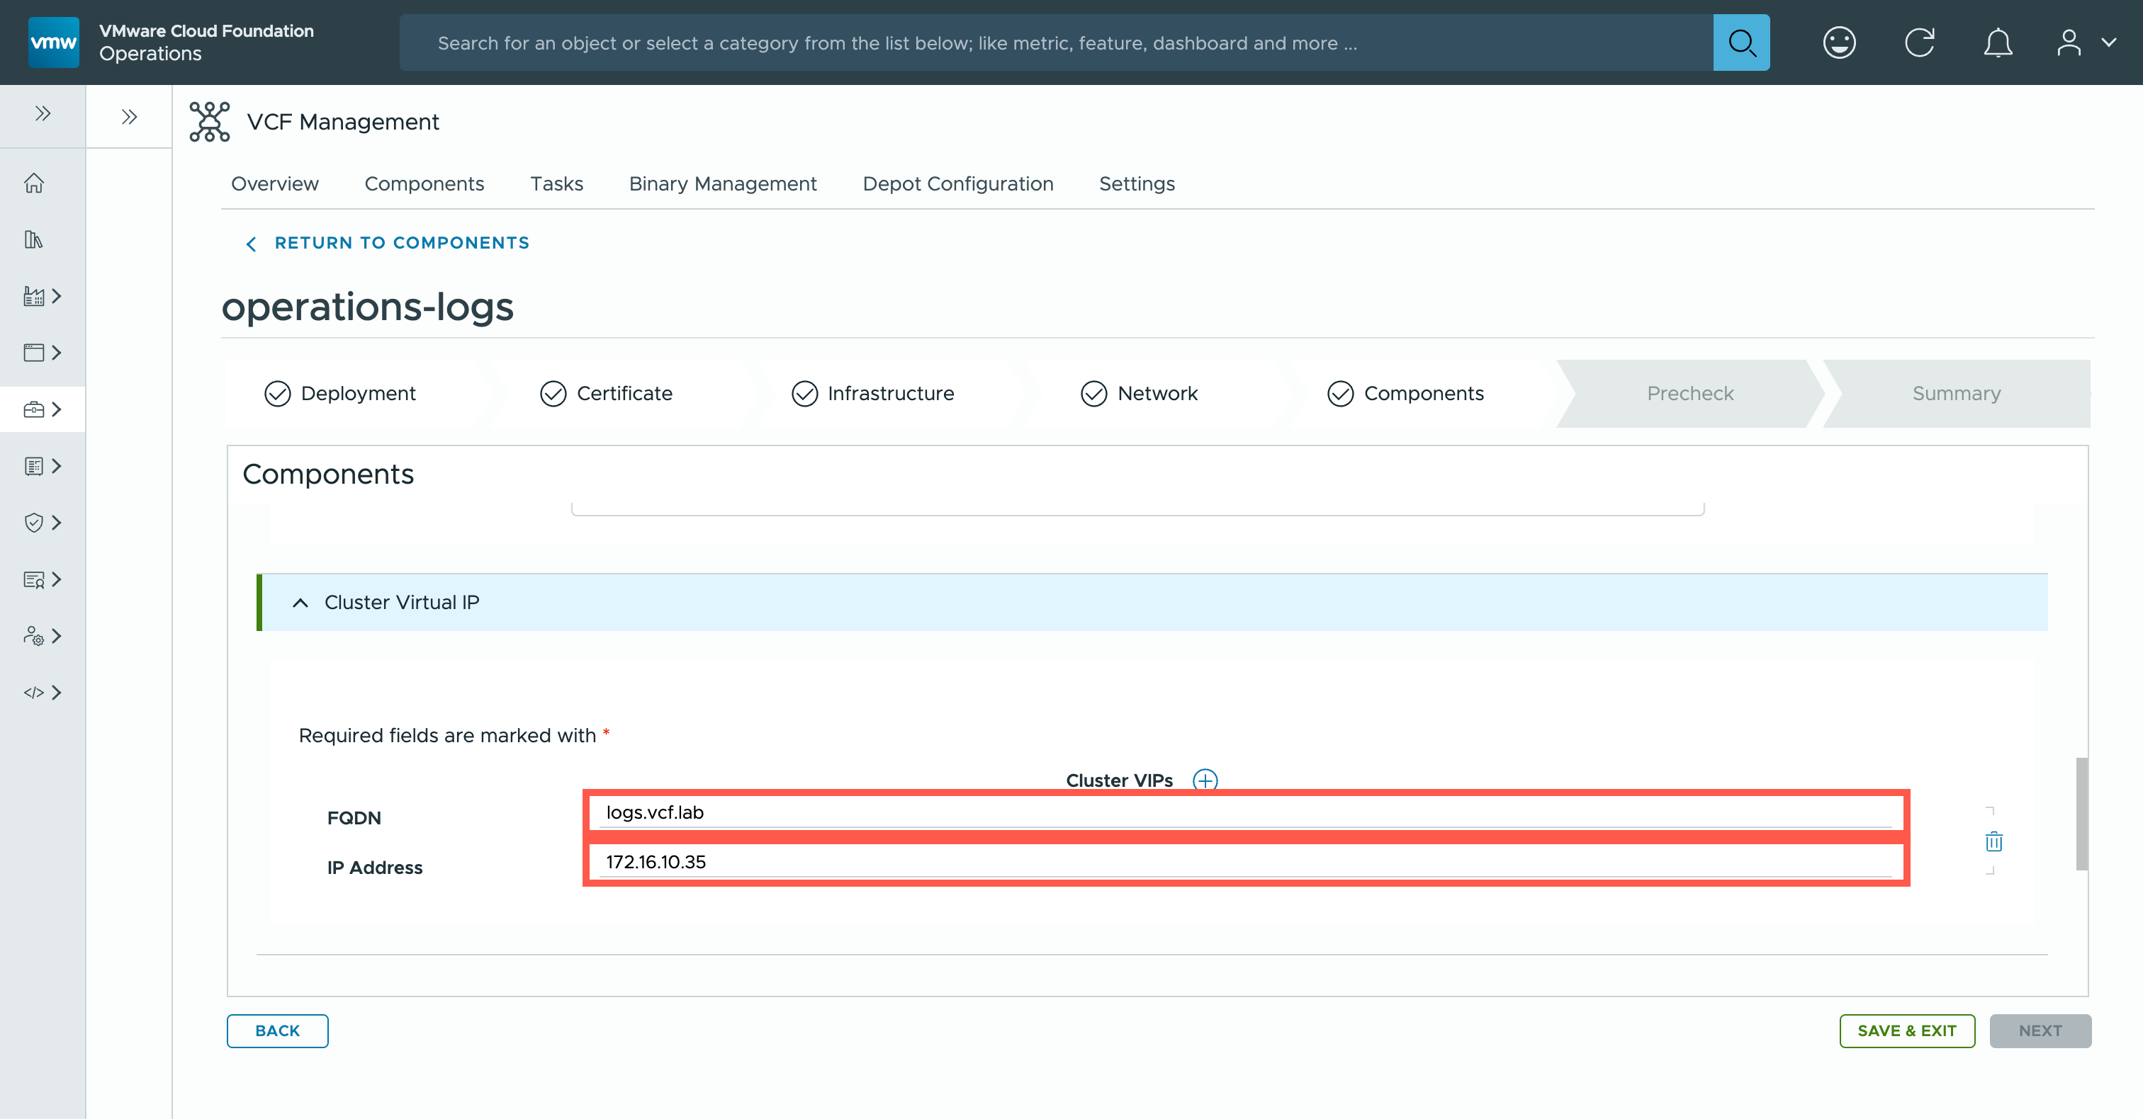Add a Cluster VIP with plus icon
The image size is (2143, 1119).
coord(1205,780)
